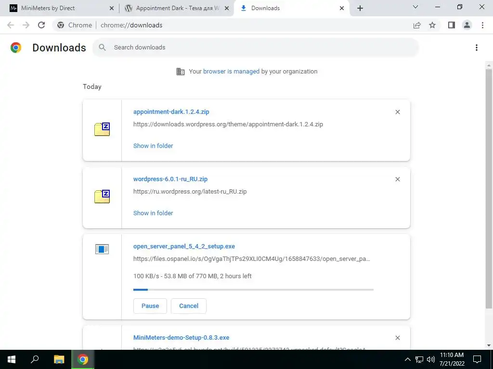Remove wordpress-6.0.1-ru_RU.zip from the list

397,179
